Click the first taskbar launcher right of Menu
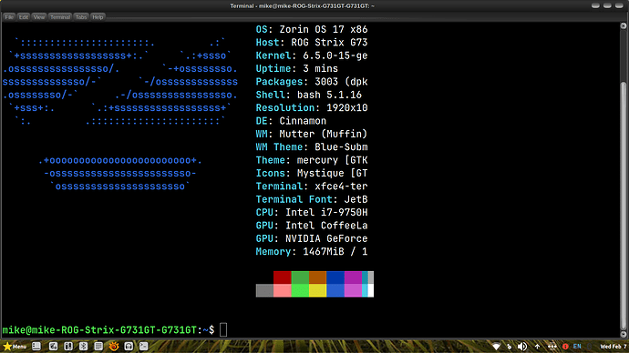This screenshot has width=629, height=353. coord(36,347)
